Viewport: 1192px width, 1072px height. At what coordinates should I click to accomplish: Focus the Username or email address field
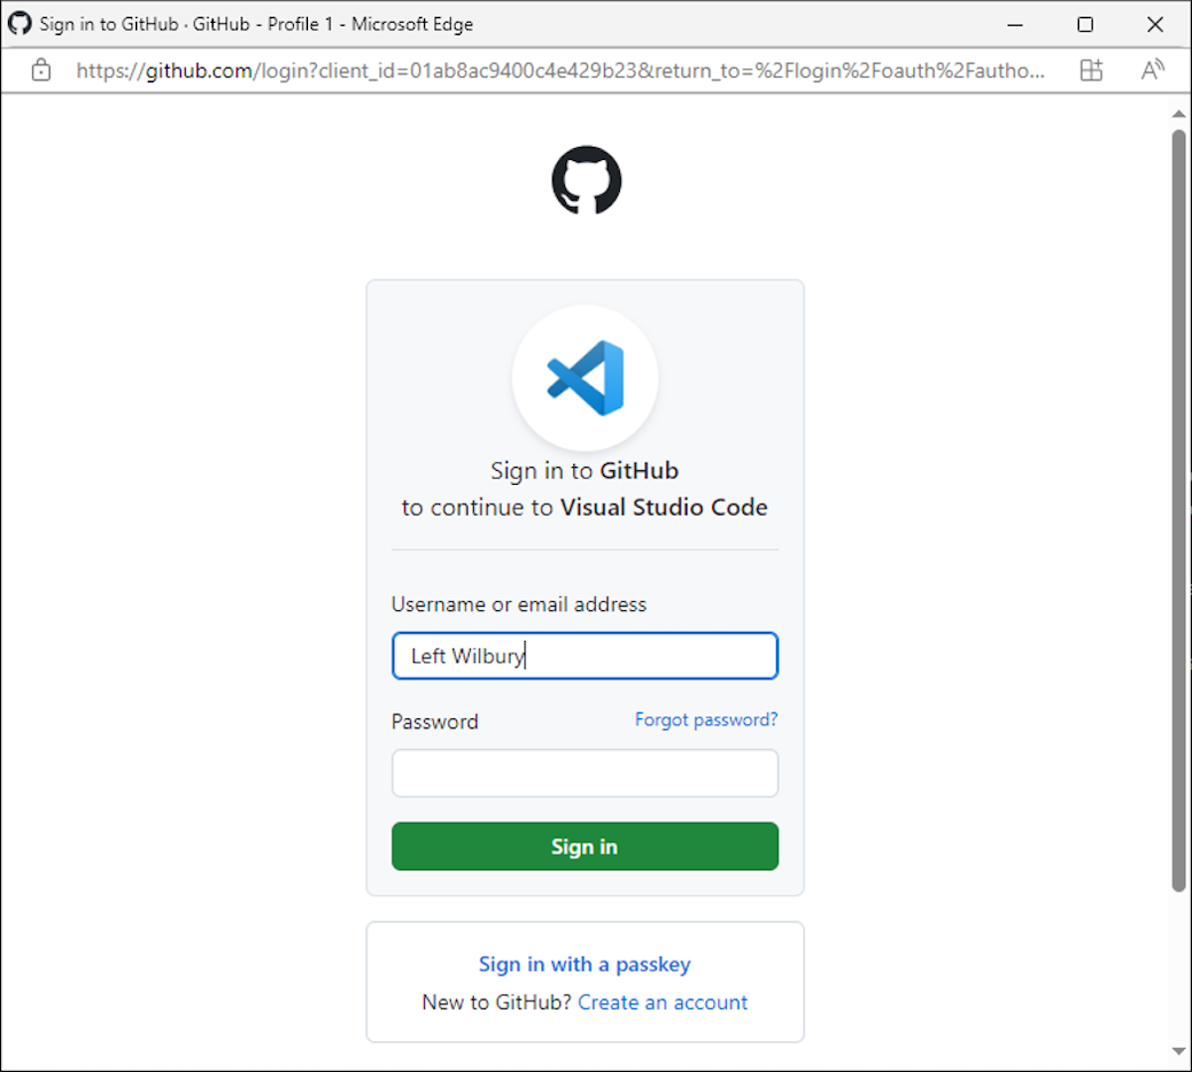585,656
